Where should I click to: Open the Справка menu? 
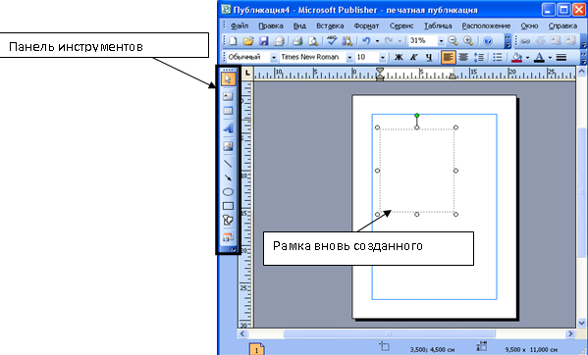coord(562,25)
